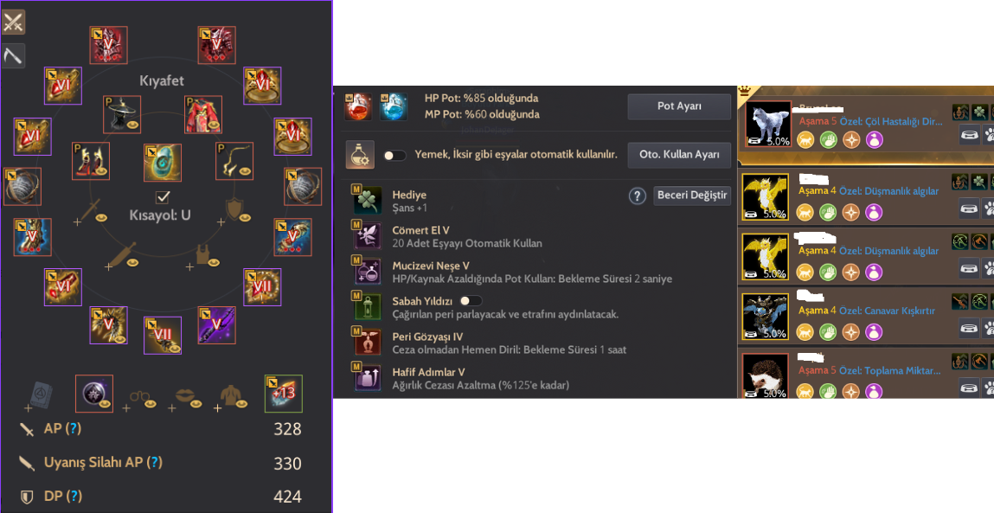
Task: Select the white wolf pet thumbnail
Action: pyautogui.click(x=768, y=125)
